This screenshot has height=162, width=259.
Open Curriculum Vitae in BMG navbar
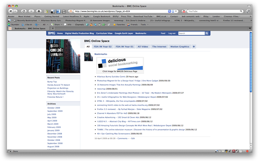104,33
